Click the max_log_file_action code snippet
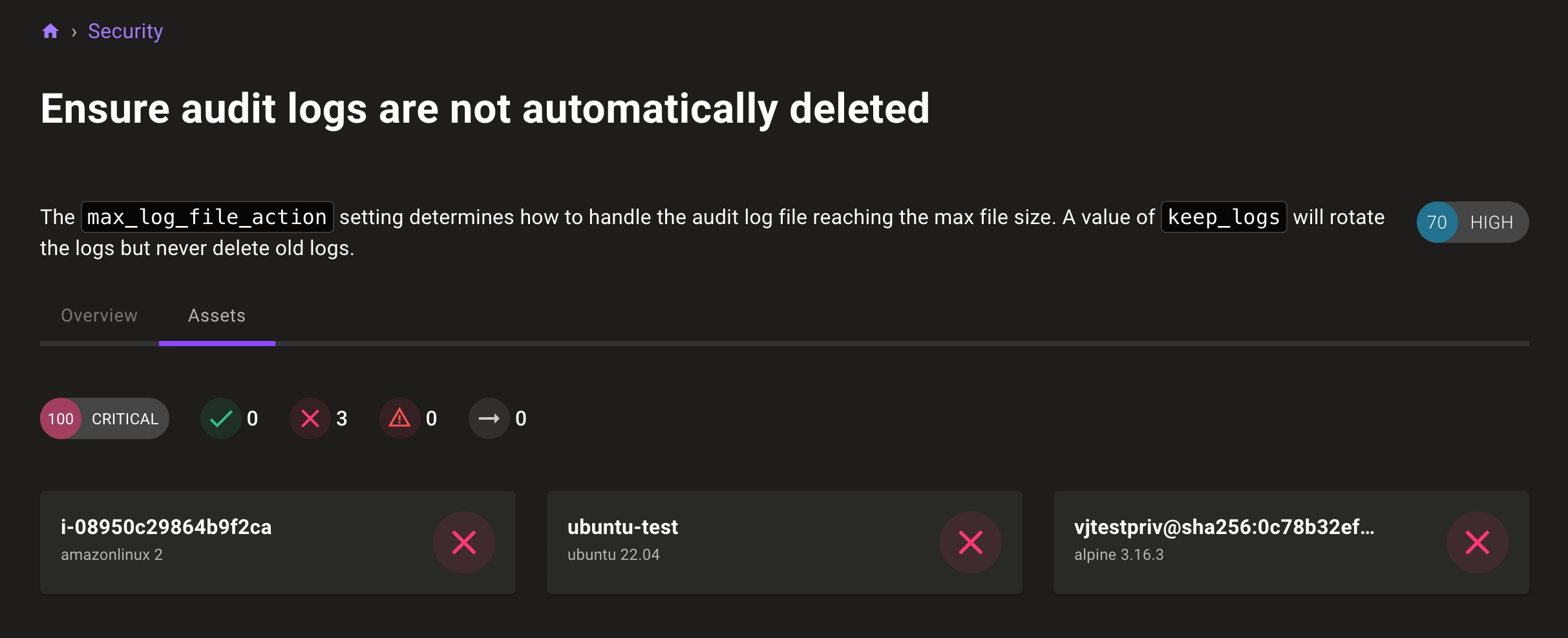1568x638 pixels. click(206, 216)
